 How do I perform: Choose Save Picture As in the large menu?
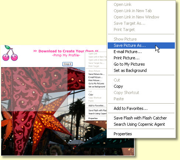pyautogui.click(x=141, y=45)
